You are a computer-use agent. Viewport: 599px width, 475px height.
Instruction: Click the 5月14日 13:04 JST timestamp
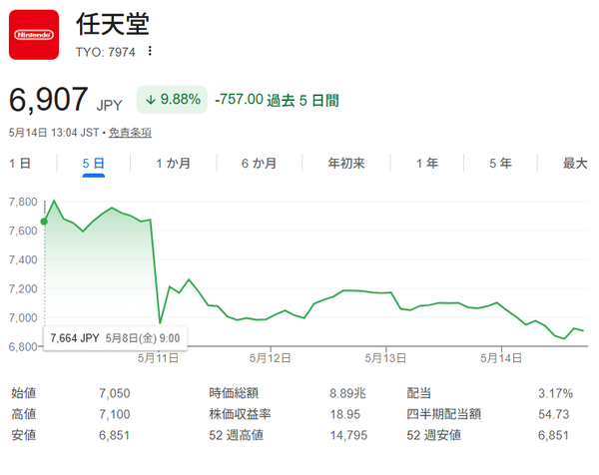[54, 133]
